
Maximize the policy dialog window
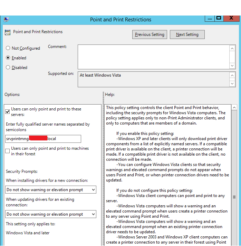pyautogui.click(x=219, y=18)
